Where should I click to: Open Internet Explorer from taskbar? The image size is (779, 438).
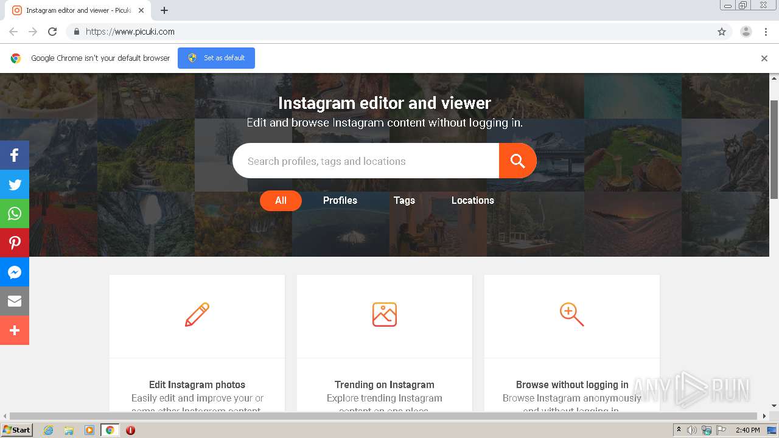49,430
